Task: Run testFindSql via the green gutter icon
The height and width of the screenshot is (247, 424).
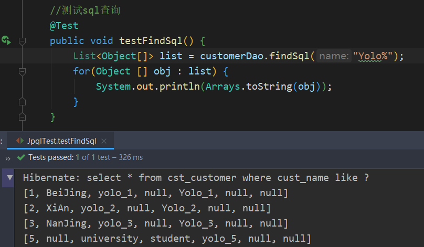Action: 6,40
